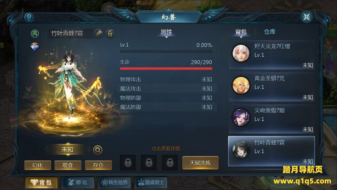
Task: Open the 圆桌骑士 bottom tab
Action: (151, 183)
